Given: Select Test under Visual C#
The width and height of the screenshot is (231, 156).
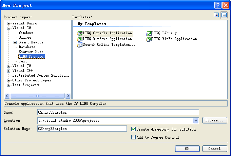Looking at the screenshot, I should (x=23, y=61).
